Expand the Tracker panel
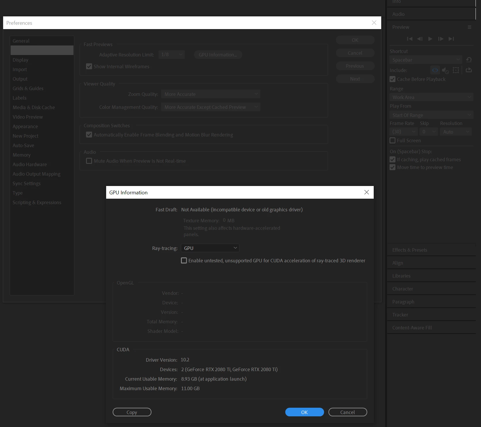The height and width of the screenshot is (427, 481). (431, 315)
